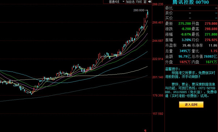Toggle the 均线 moving average lines

(x=139, y=2)
